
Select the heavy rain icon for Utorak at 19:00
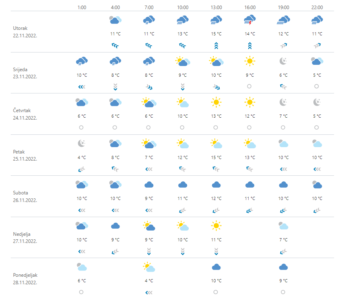283,20
